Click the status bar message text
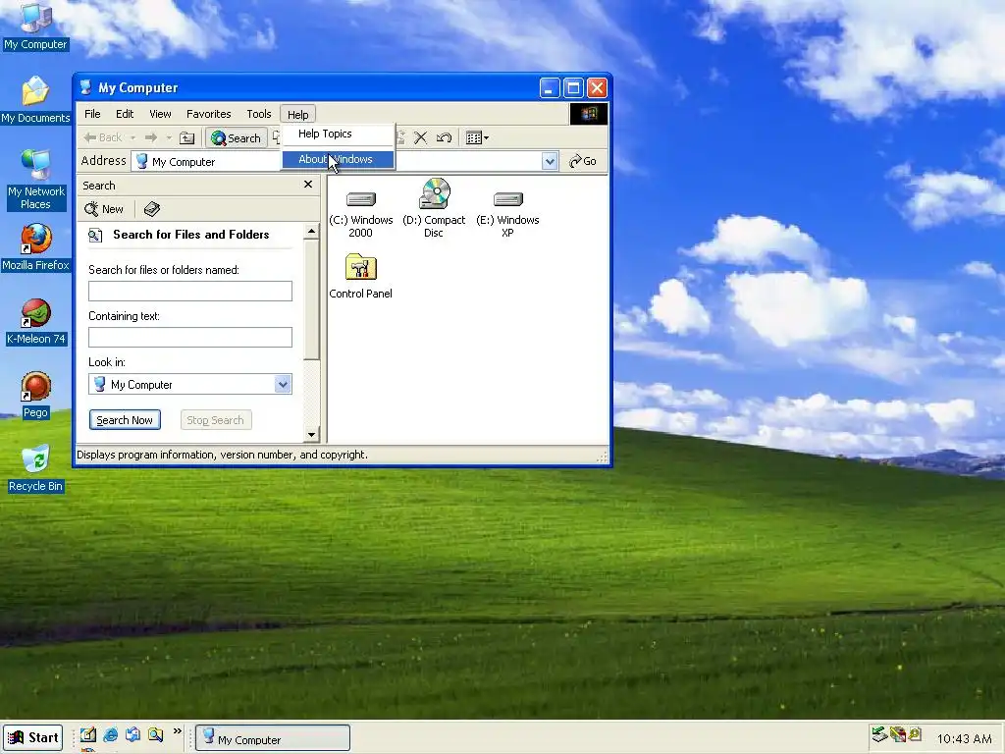Image resolution: width=1005 pixels, height=754 pixels. [x=223, y=455]
